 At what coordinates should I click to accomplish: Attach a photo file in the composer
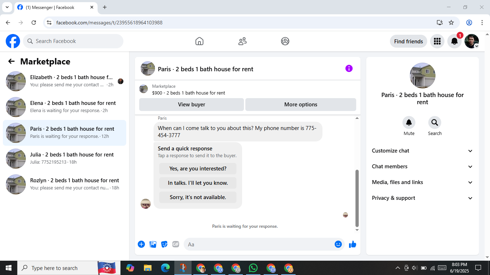click(x=153, y=244)
